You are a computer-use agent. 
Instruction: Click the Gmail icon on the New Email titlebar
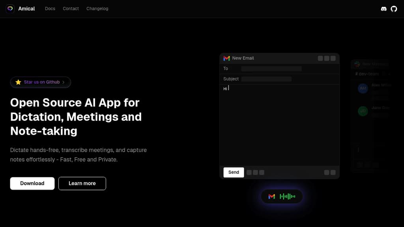(226, 58)
